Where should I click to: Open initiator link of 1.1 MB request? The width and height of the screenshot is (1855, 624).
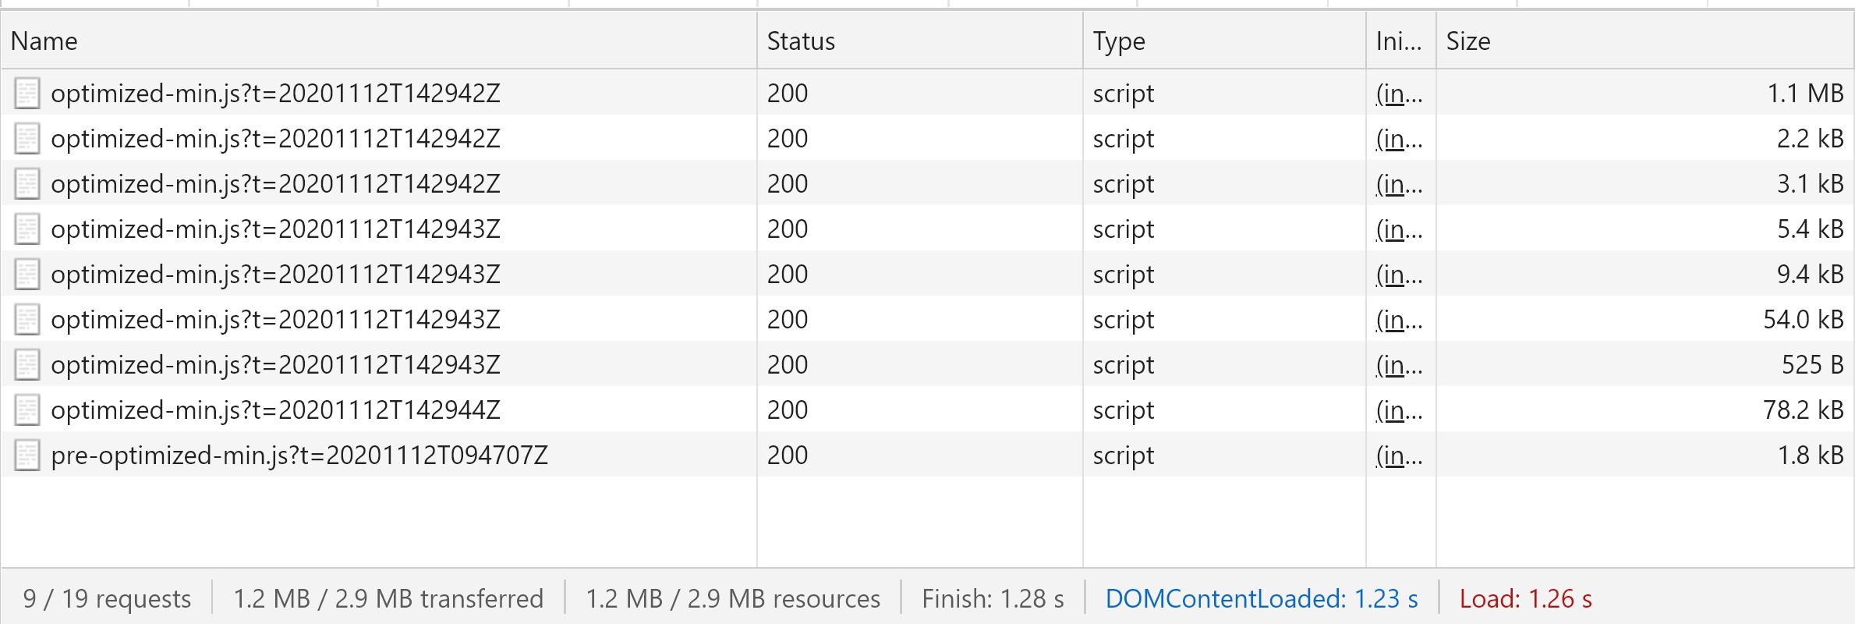[1400, 94]
